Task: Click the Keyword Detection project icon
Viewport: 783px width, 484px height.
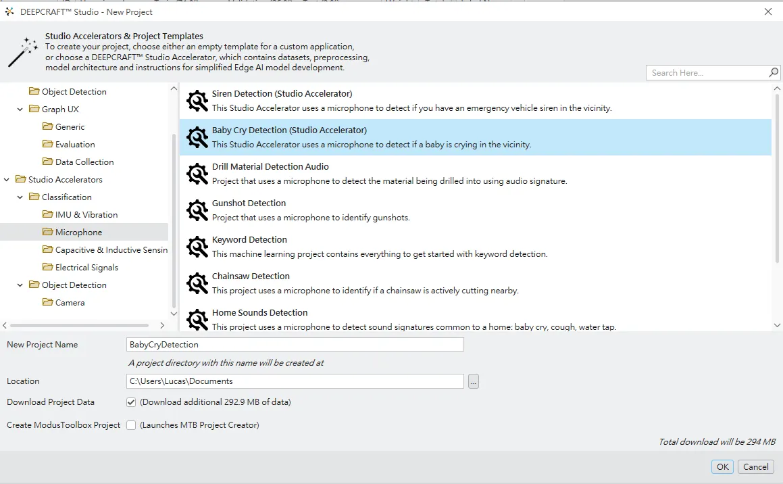Action: 197,247
